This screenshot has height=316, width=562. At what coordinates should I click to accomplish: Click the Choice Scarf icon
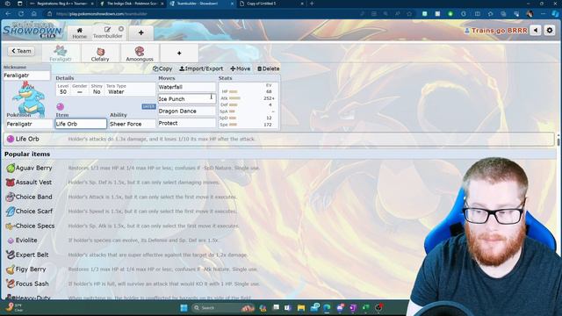tap(11, 211)
